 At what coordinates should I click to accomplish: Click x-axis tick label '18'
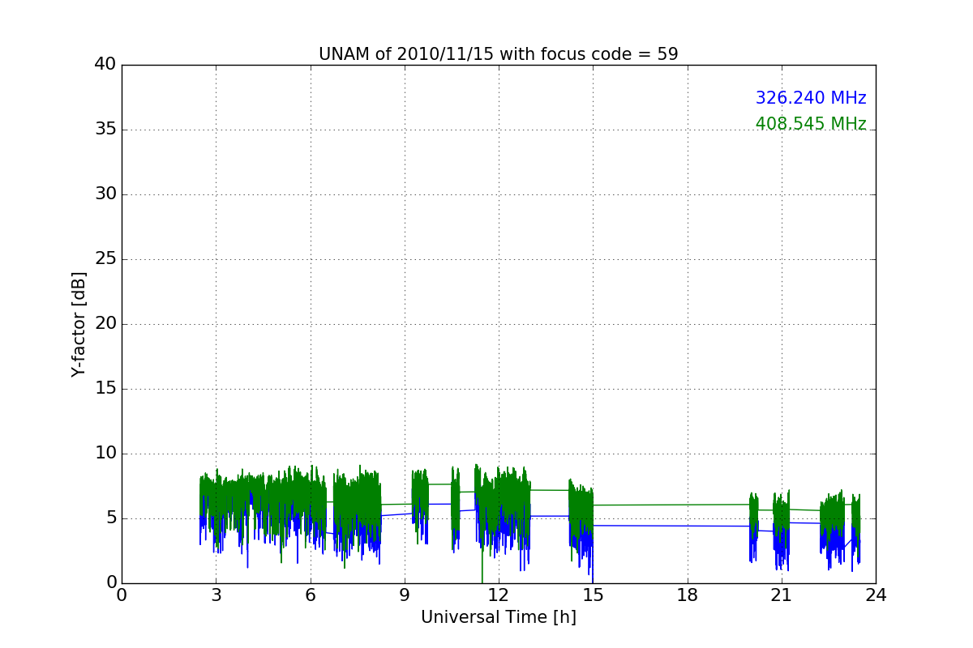pos(687,595)
